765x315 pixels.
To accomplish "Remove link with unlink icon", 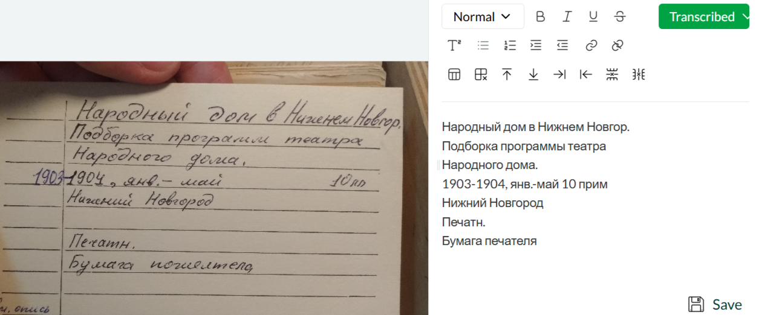I will (617, 45).
